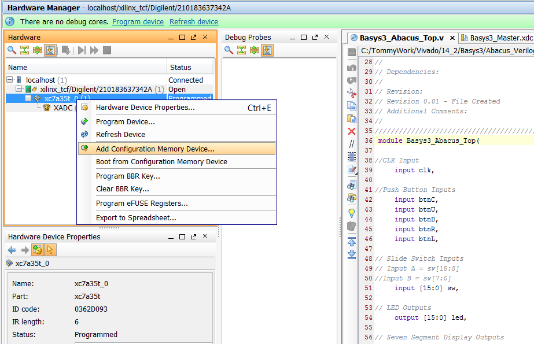
Task: Expand all rows in Hardware panel
Action: pos(37,50)
